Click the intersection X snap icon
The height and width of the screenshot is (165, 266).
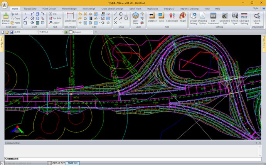116,23
